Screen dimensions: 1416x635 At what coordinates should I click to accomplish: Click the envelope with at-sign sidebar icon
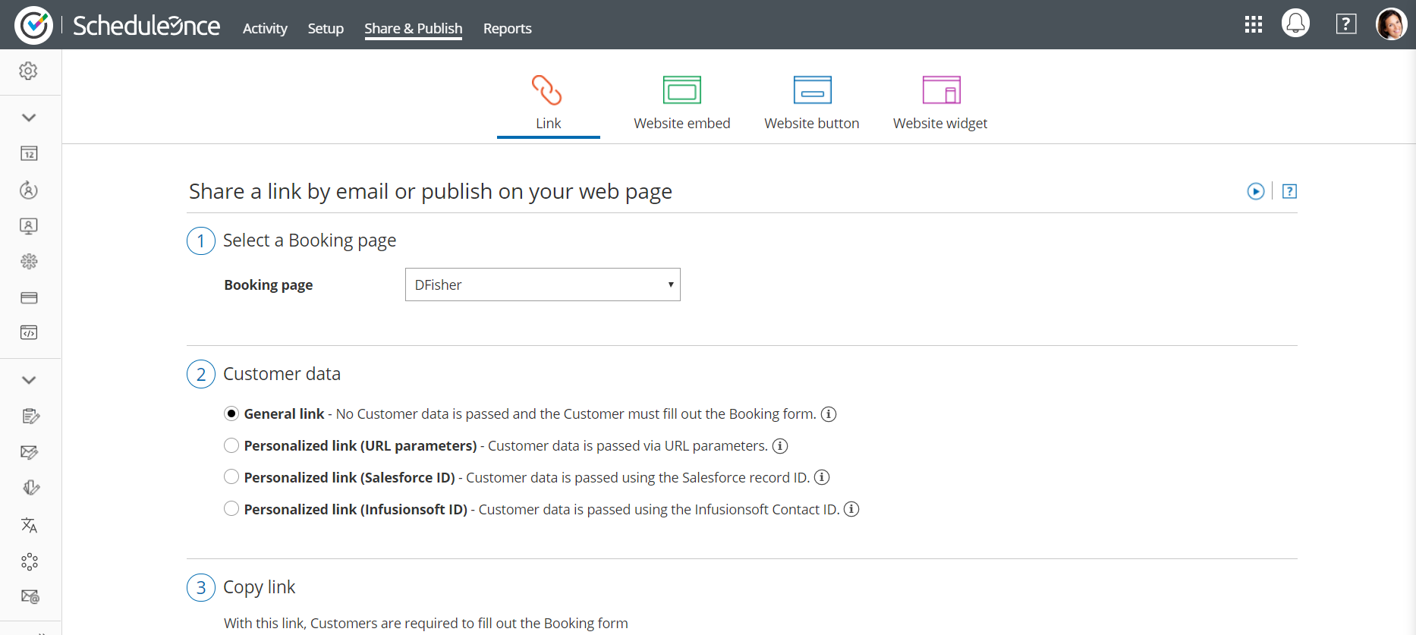tap(30, 596)
